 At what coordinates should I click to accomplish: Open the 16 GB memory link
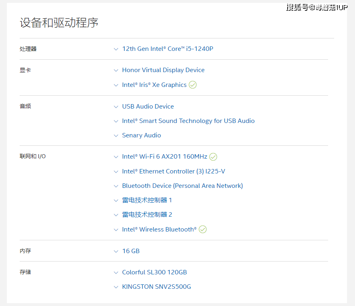point(131,251)
